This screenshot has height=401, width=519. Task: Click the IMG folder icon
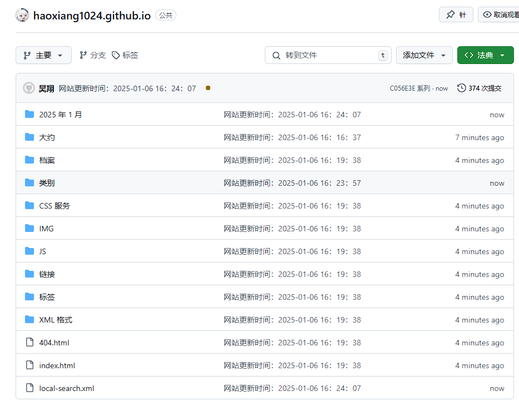29,229
